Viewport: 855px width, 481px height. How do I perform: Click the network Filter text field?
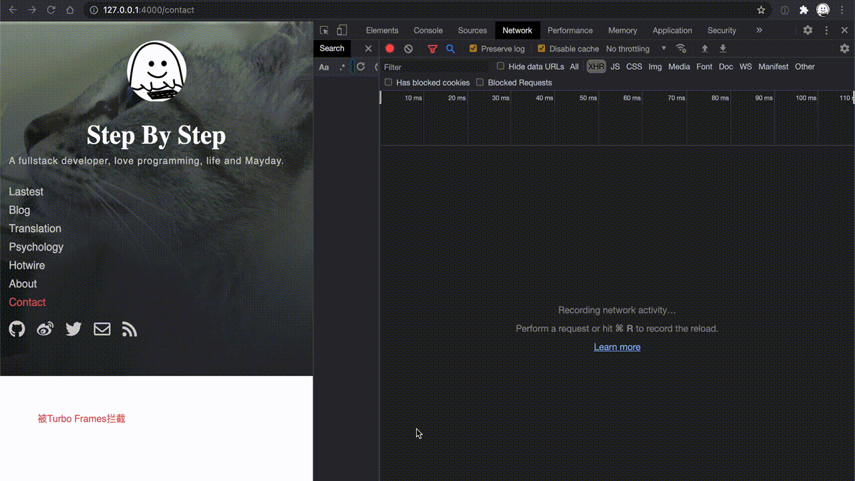(x=434, y=67)
